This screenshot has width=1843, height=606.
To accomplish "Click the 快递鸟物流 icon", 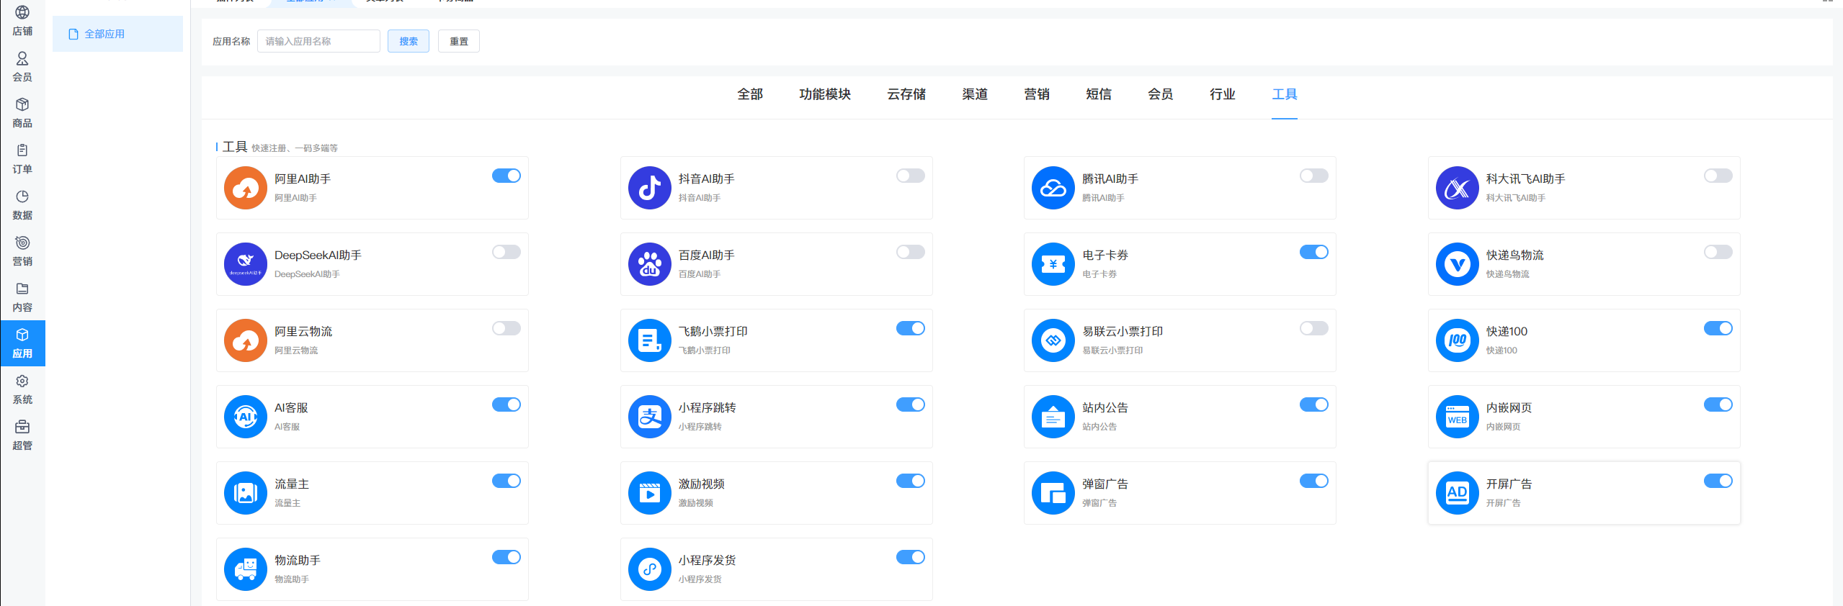I will (1458, 264).
